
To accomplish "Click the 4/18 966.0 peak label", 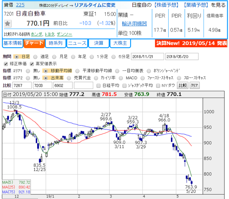I will (164, 118).
